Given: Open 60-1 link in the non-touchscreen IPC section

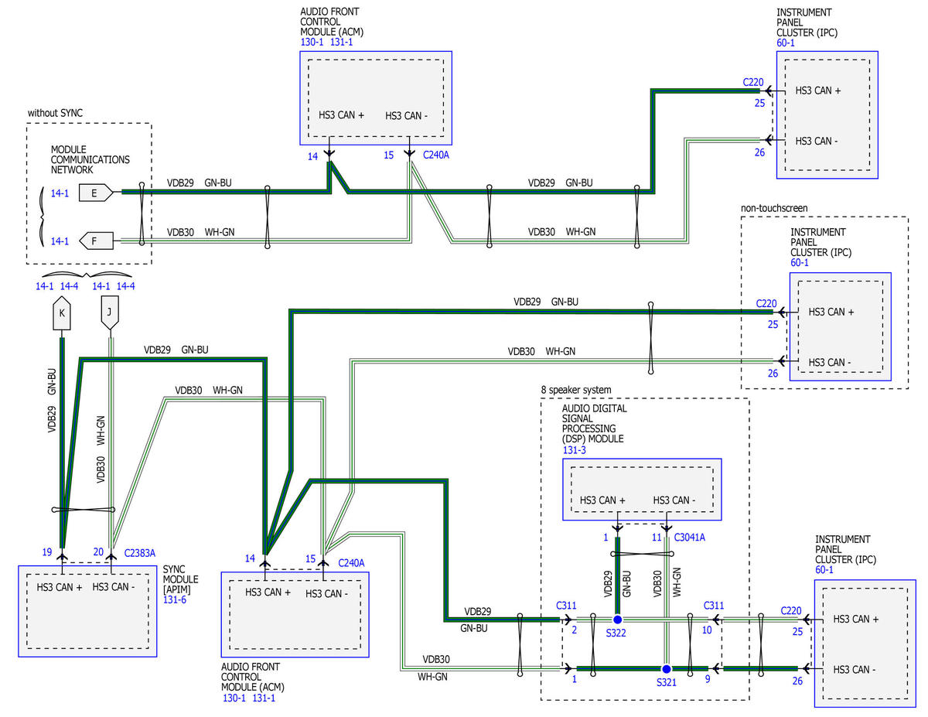Looking at the screenshot, I should click(801, 263).
